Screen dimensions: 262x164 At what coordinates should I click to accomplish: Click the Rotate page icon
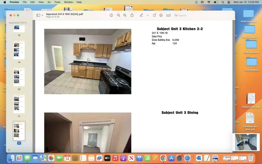(155, 15)
